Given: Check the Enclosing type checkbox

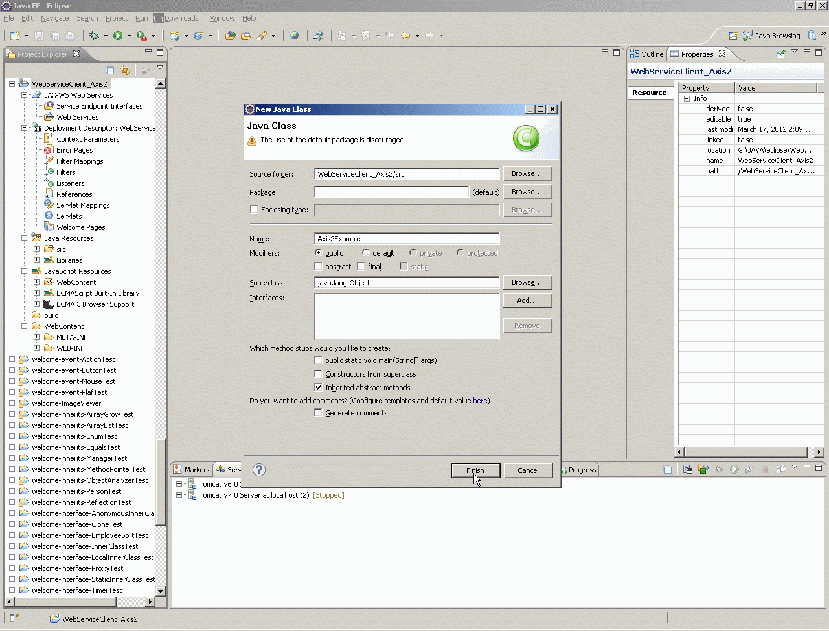Looking at the screenshot, I should click(254, 209).
